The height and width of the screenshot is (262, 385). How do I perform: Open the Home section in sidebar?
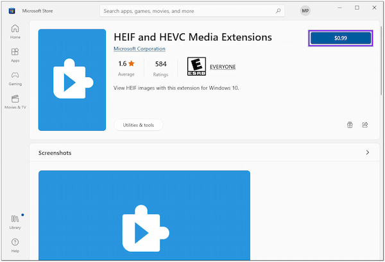coord(15,31)
